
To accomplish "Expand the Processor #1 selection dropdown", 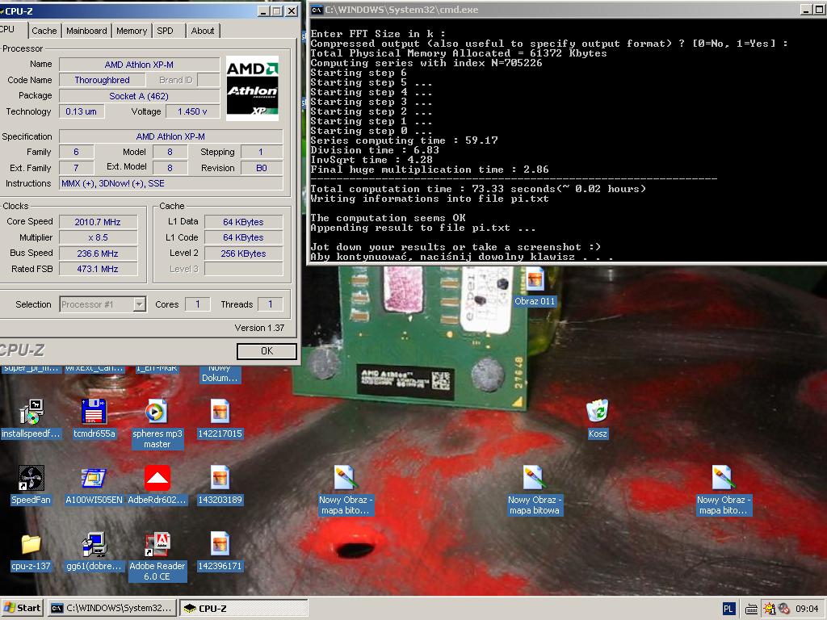I will [139, 304].
